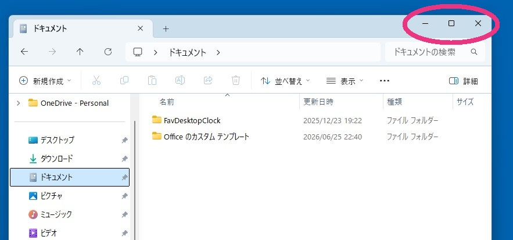This screenshot has width=513, height=240.
Task: Select the FavDesktopClock folder name
Action: 192,120
